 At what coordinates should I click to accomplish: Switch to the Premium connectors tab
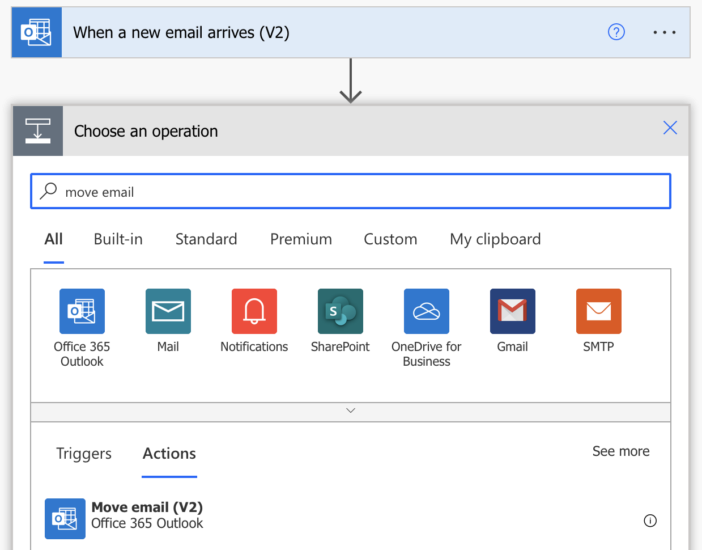click(301, 239)
